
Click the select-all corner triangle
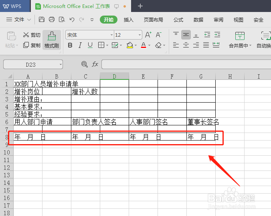coord(10,76)
